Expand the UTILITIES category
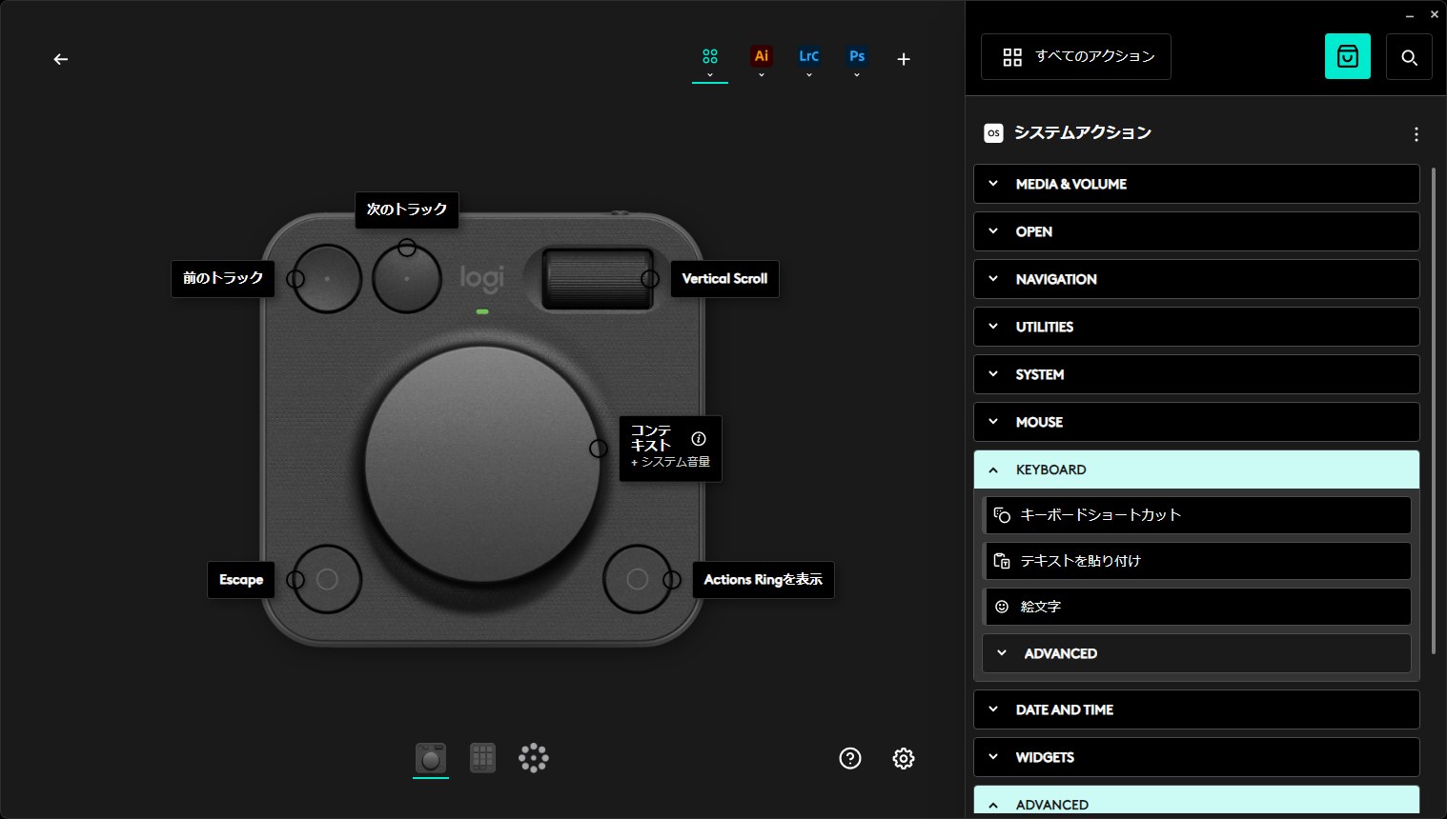Viewport: 1447px width, 819px height. tap(1196, 327)
